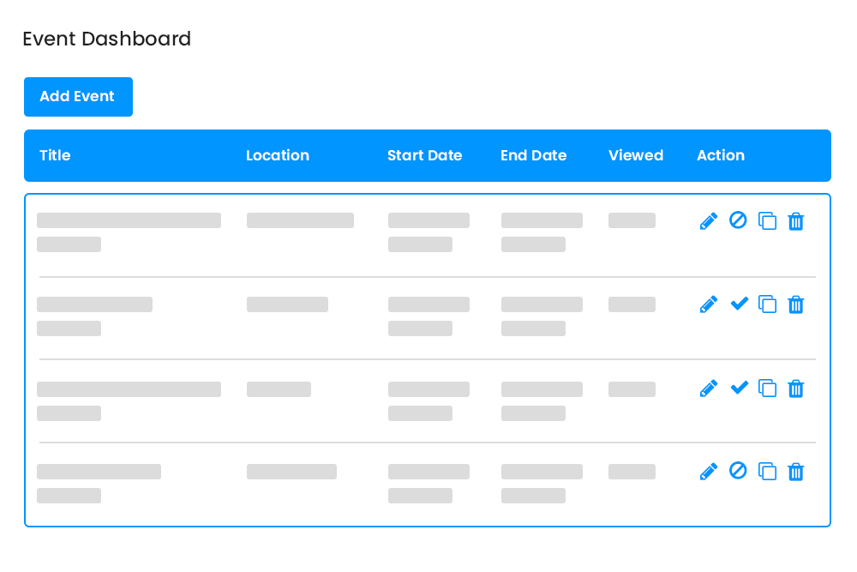Delete the third event

pyautogui.click(x=796, y=388)
